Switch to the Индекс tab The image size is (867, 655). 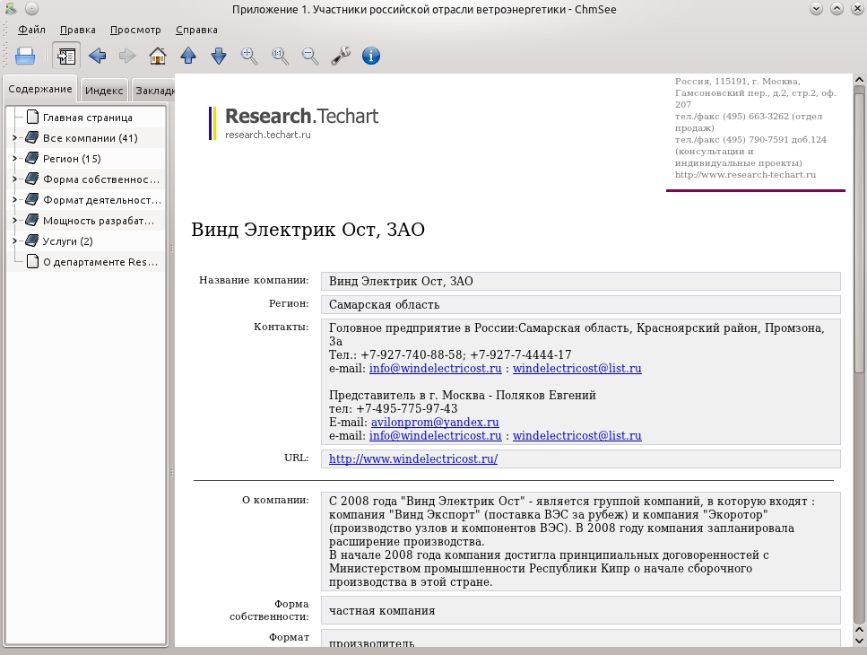104,90
